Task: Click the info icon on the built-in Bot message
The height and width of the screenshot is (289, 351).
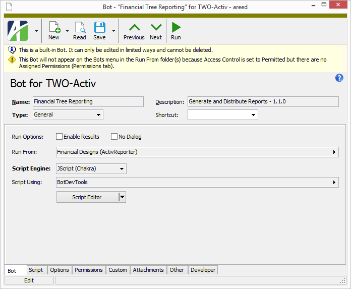Action: point(12,50)
